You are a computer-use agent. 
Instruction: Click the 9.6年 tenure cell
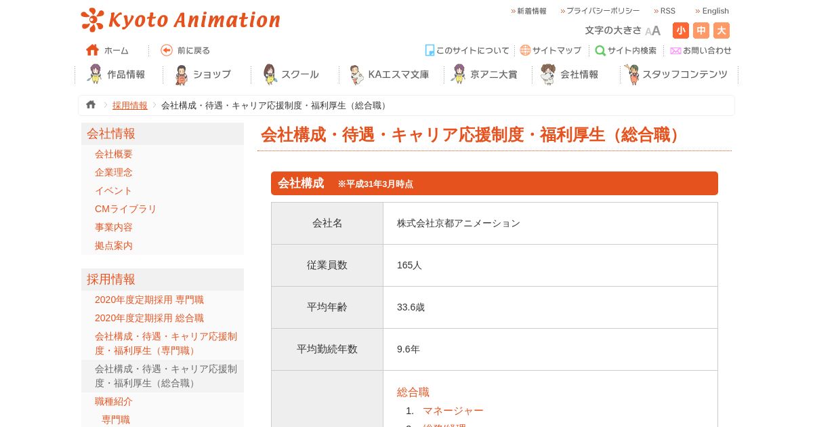coord(550,350)
